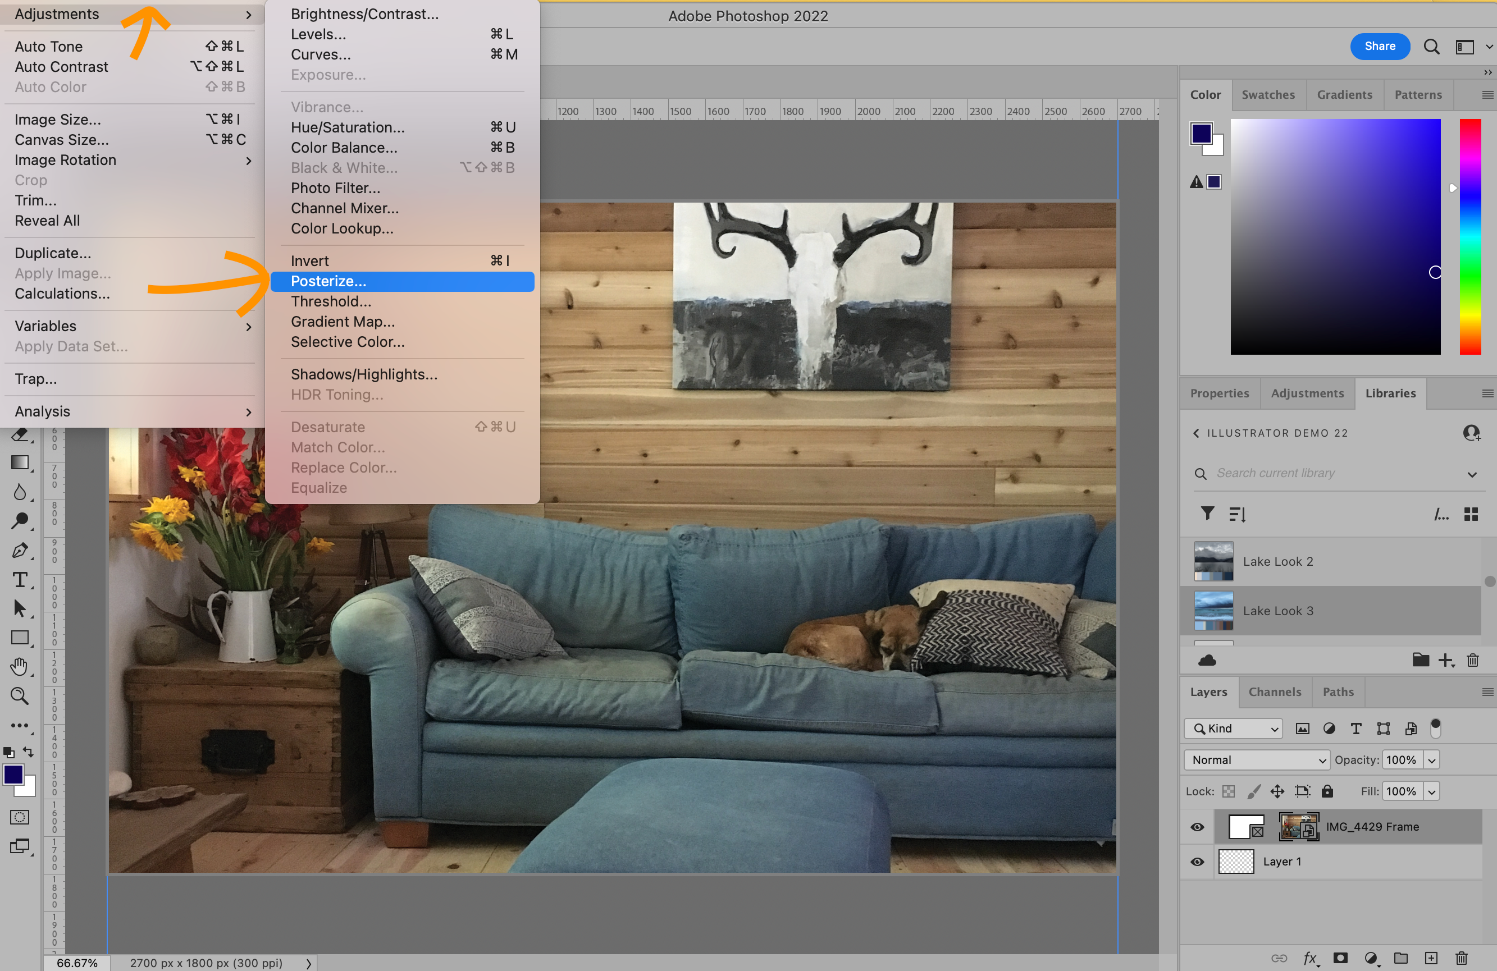Toggle the layer filter on/off switch
1497x971 pixels.
click(x=1435, y=727)
